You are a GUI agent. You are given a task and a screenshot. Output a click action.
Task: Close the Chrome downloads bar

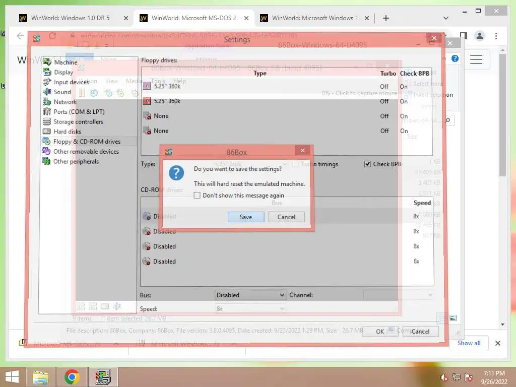coord(497,343)
